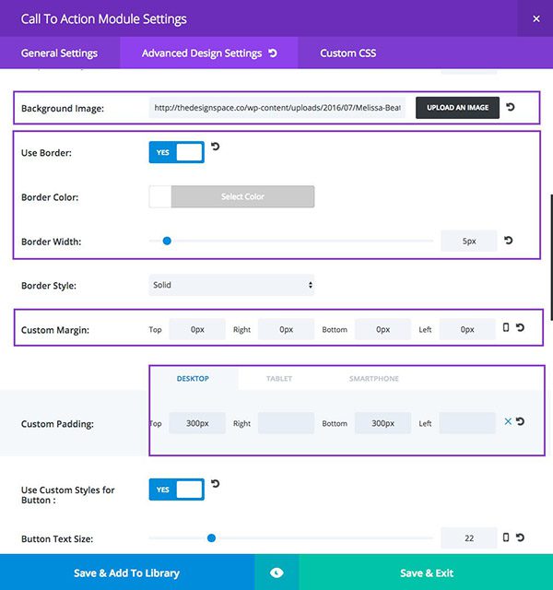Open the Border Style dropdown

231,285
